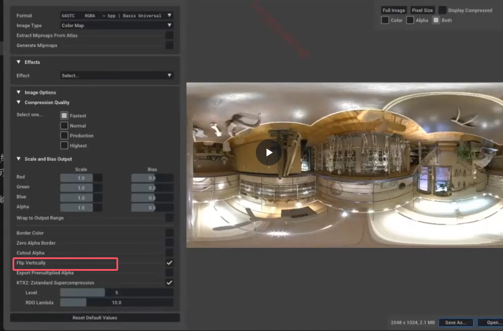This screenshot has height=331, width=503.
Task: Enable Zero Alpha Border checkbox
Action: 169,243
